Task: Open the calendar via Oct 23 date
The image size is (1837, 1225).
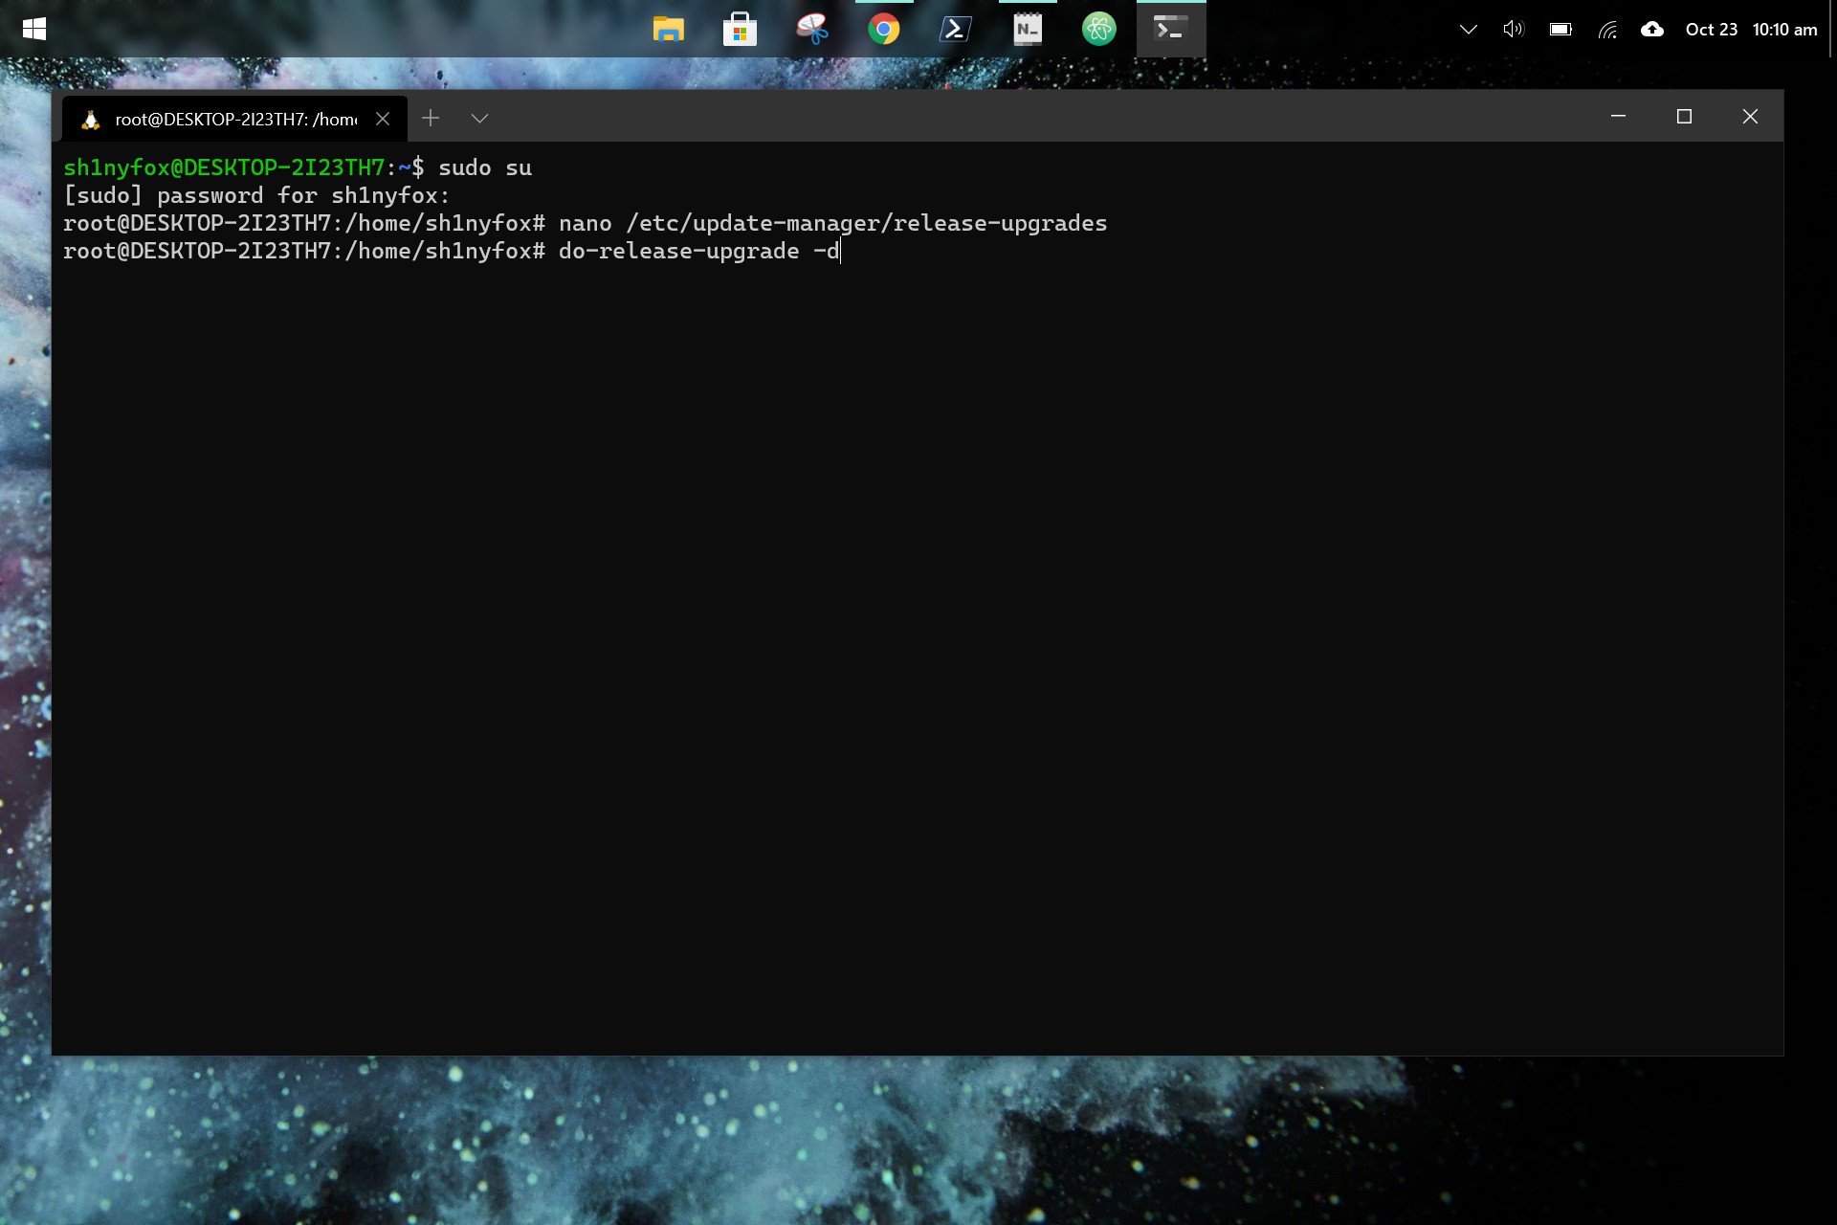Action: pos(1711,30)
